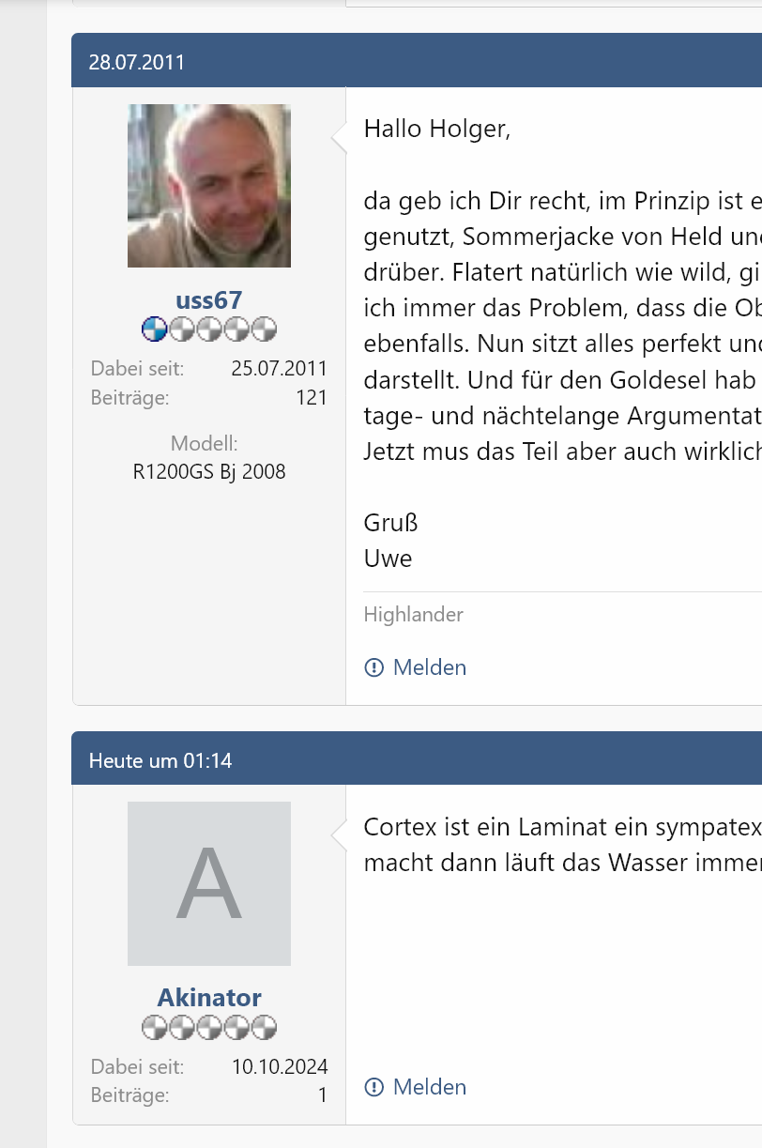The width and height of the screenshot is (762, 1148).
Task: Click the Hallo Holger greeting line
Action: (437, 129)
